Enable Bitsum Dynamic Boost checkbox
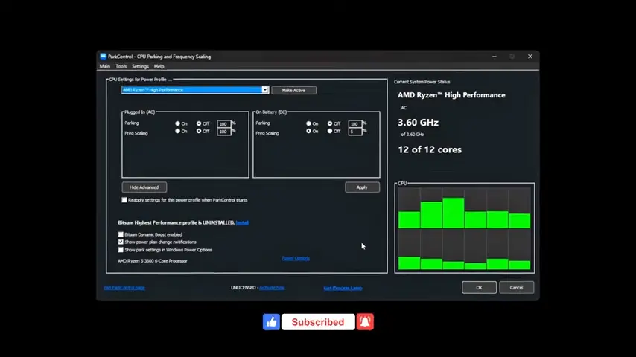Viewport: 636px width, 357px height. click(x=121, y=234)
